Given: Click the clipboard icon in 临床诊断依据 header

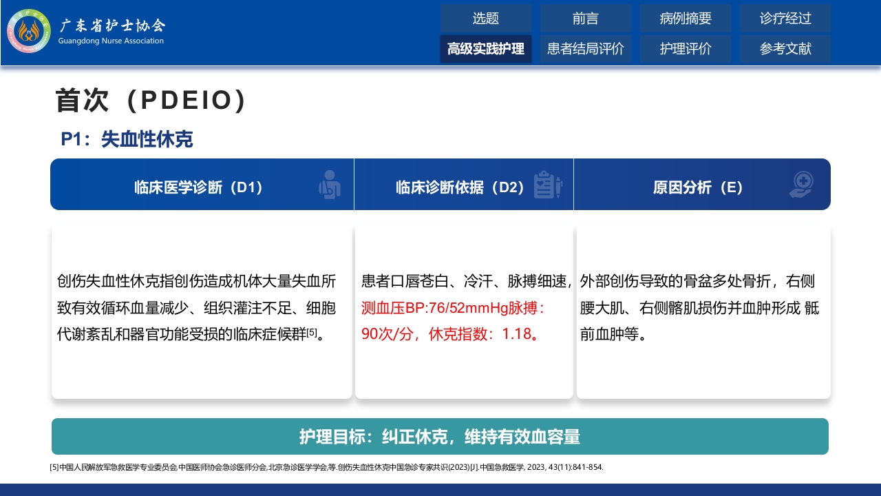Looking at the screenshot, I should (x=548, y=185).
